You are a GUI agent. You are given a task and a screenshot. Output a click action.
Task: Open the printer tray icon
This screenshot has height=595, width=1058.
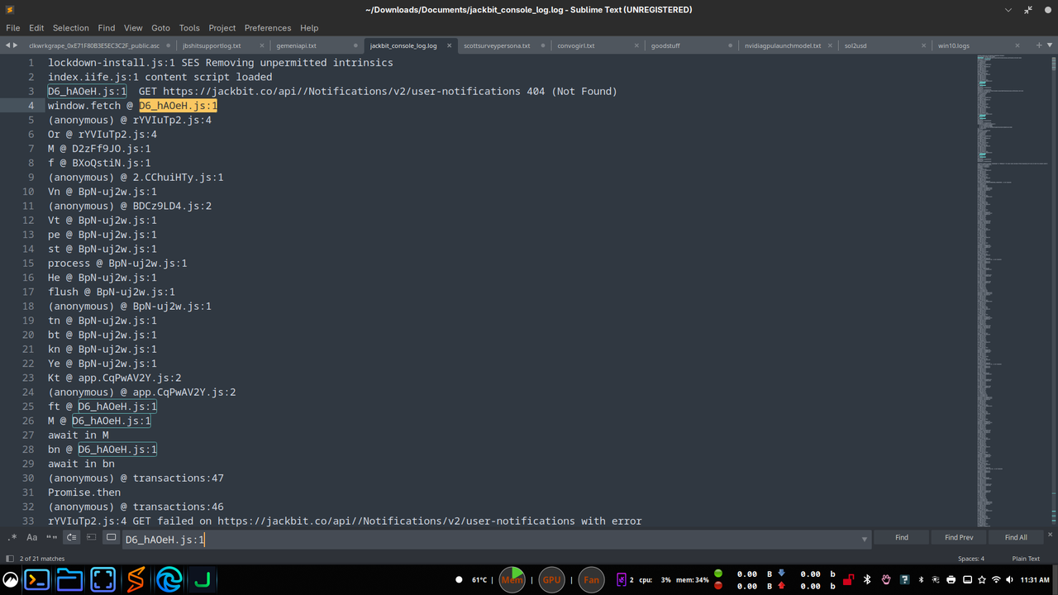[x=951, y=580]
